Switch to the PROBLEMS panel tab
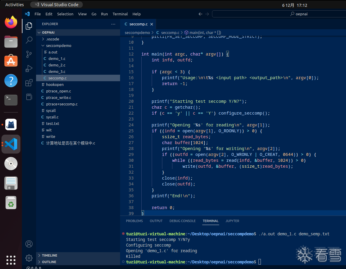Image resolution: width=346 pixels, height=269 pixels. coord(134,221)
